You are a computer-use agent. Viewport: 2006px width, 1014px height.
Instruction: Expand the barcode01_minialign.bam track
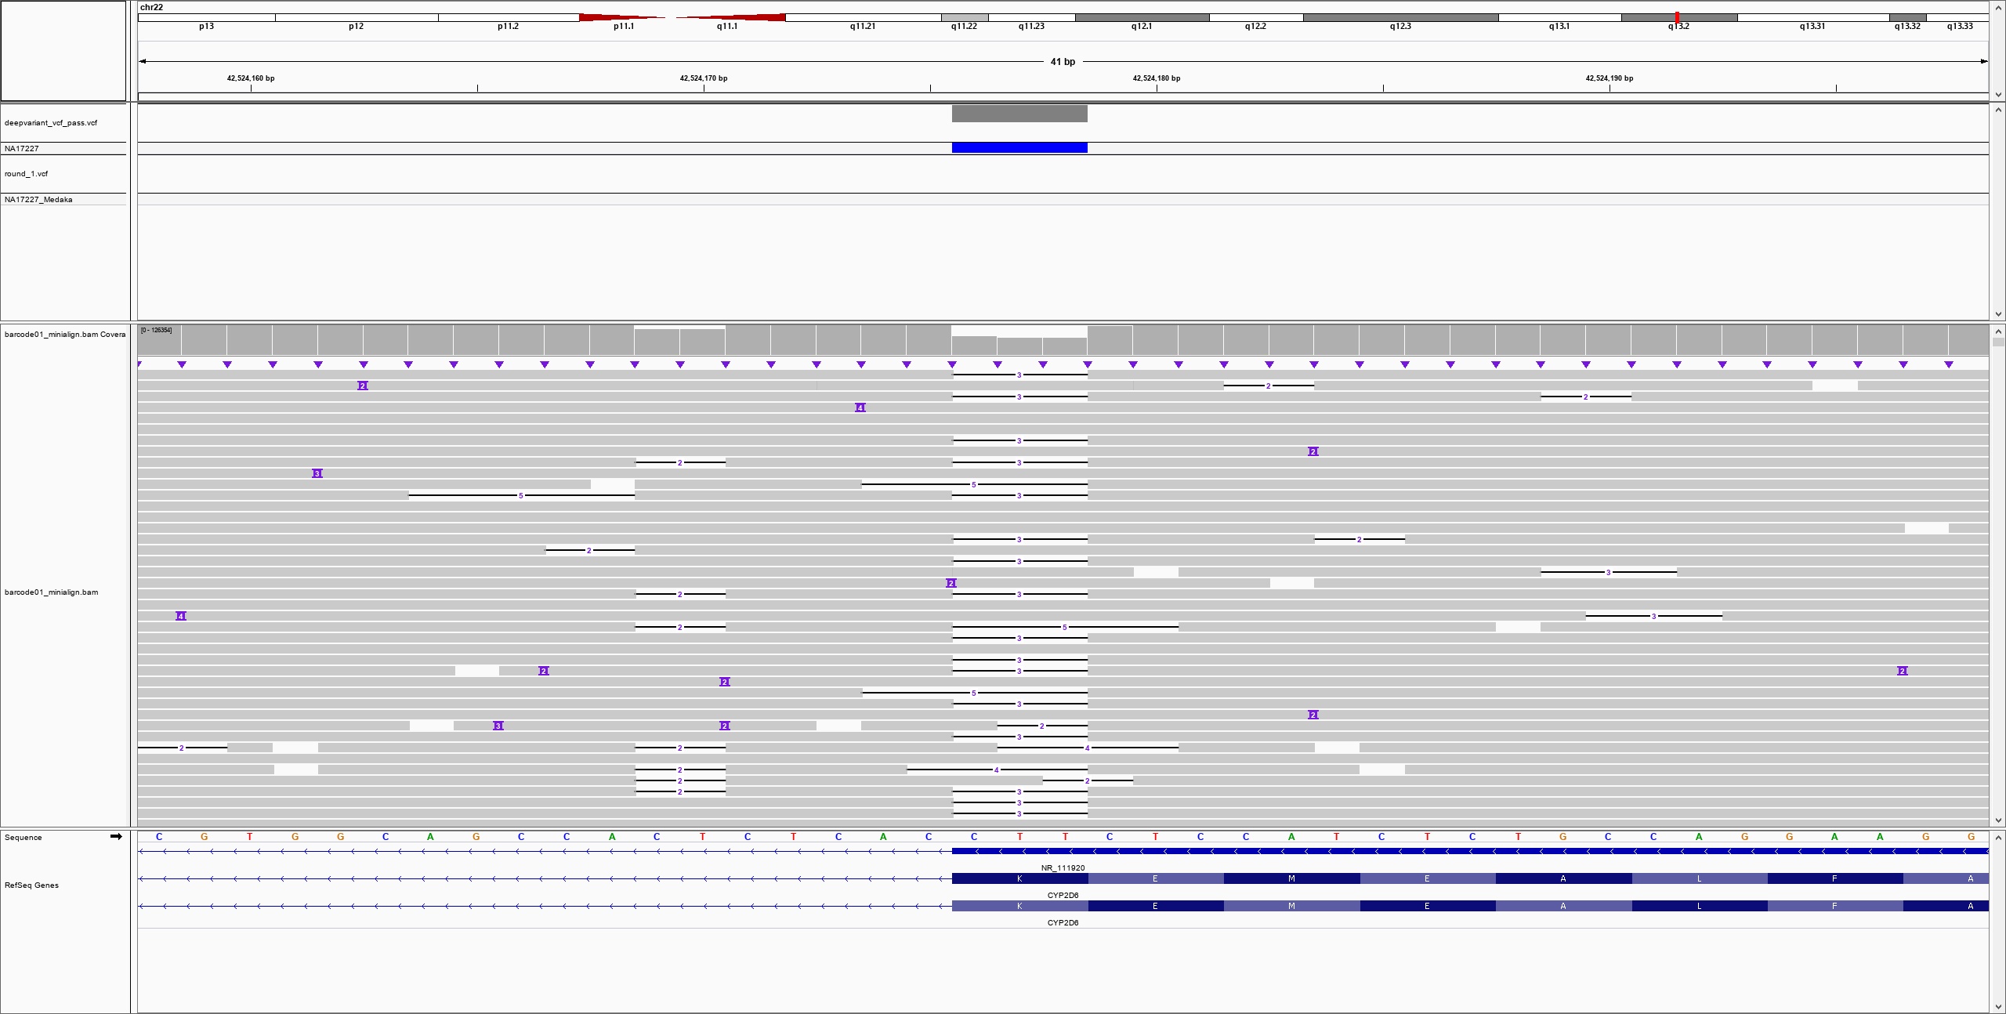(52, 592)
